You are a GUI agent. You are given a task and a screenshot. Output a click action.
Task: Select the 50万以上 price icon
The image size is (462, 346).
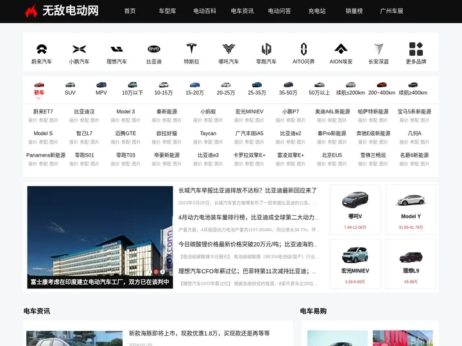coord(320,85)
